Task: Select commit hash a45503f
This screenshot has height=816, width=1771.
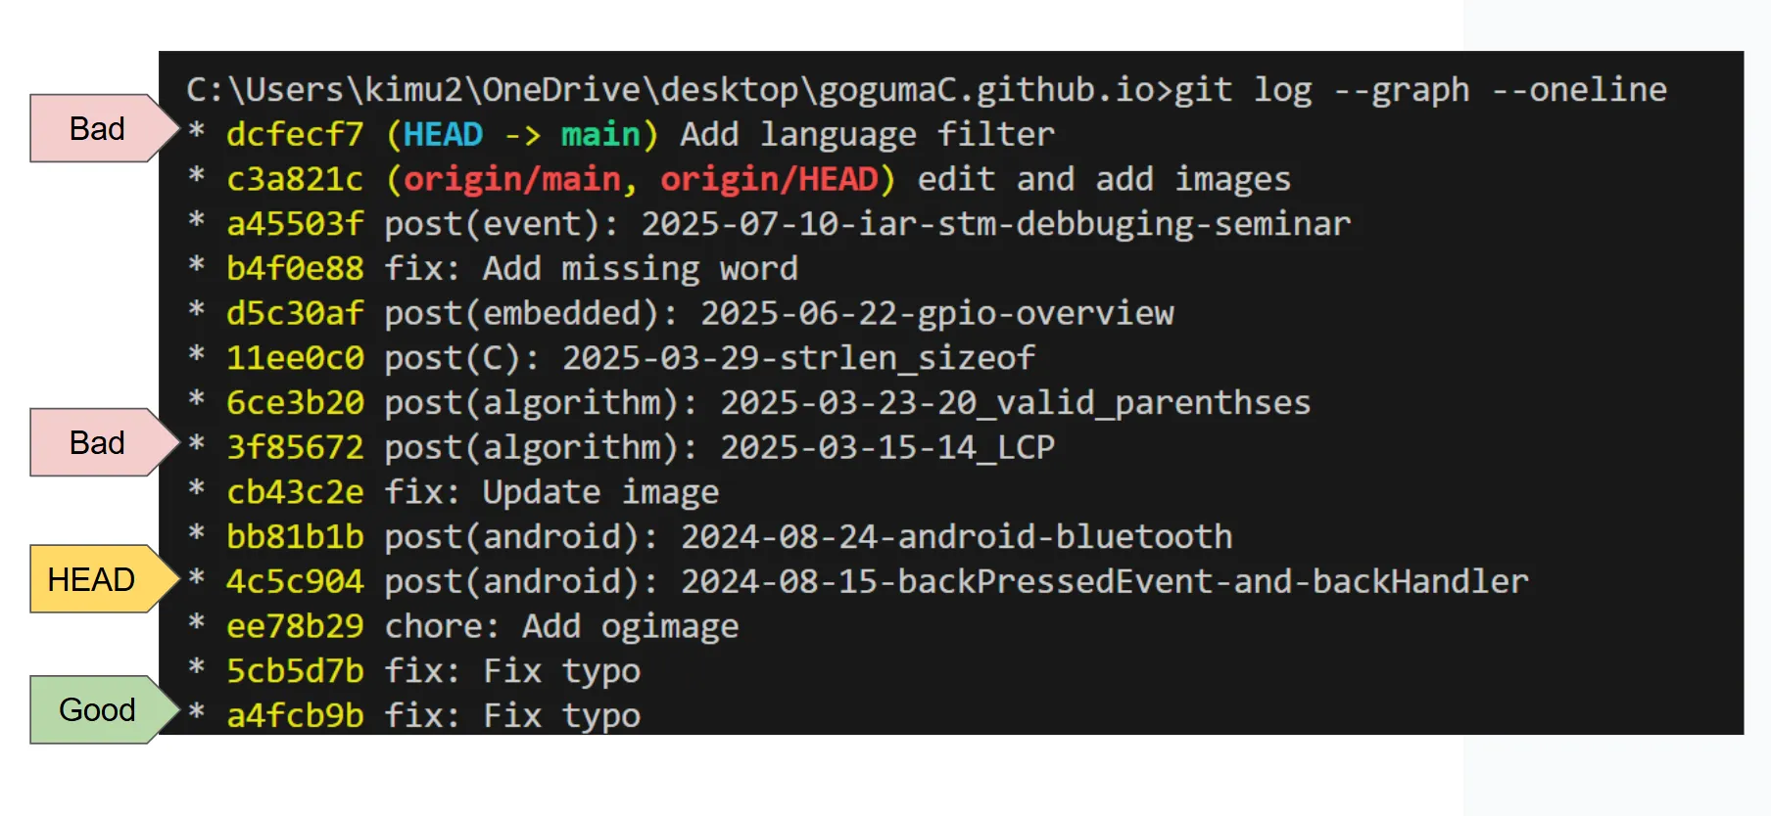Action: [295, 224]
